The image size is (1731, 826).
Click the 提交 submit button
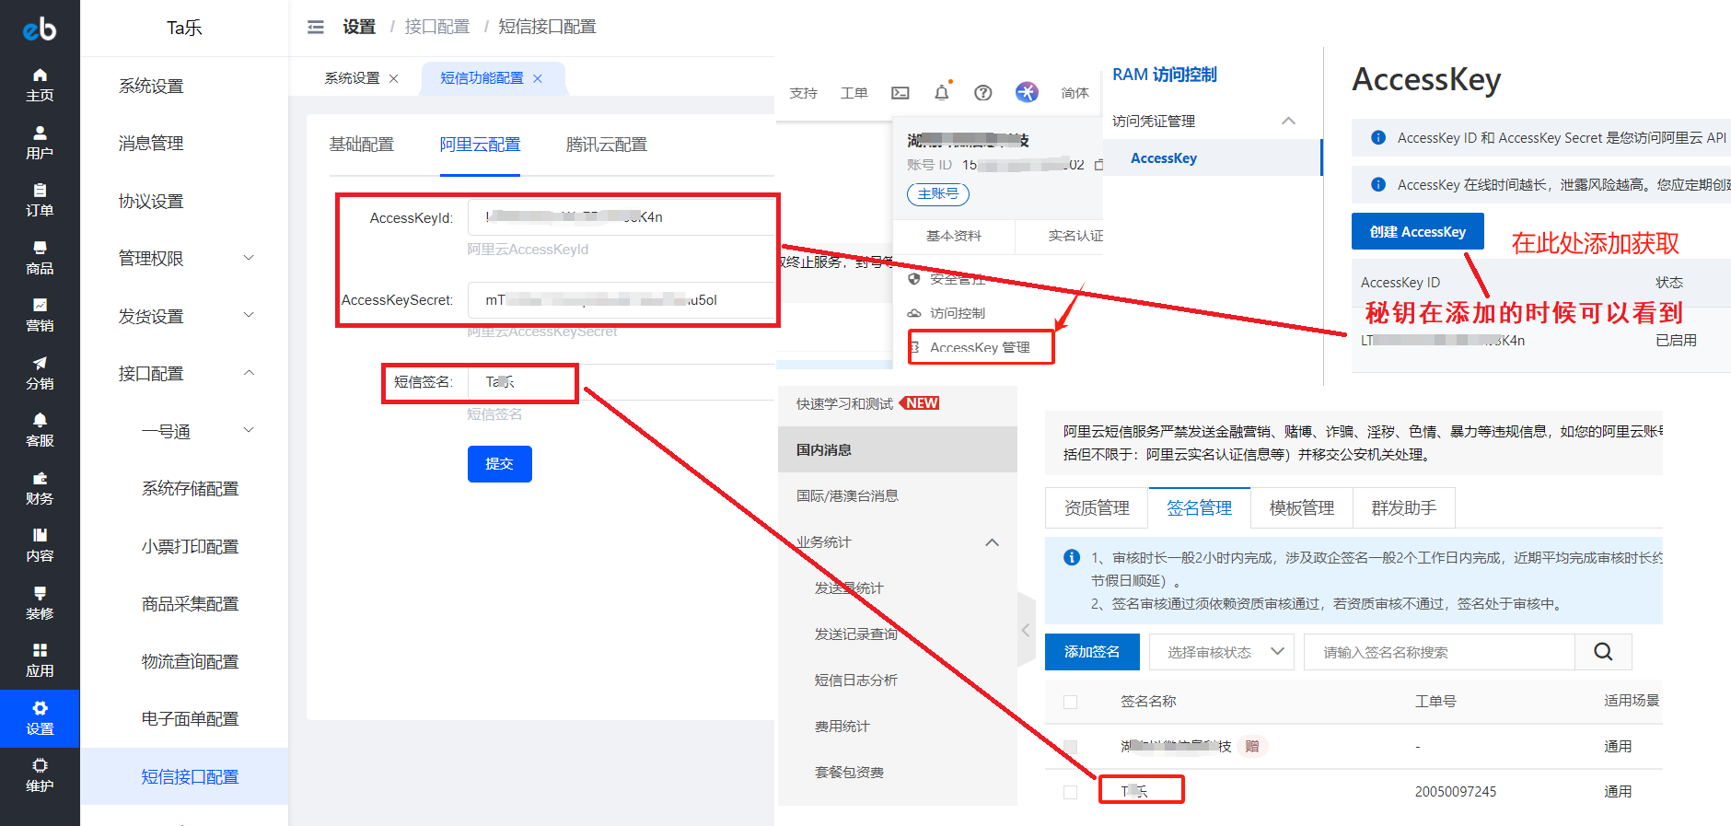point(499,464)
